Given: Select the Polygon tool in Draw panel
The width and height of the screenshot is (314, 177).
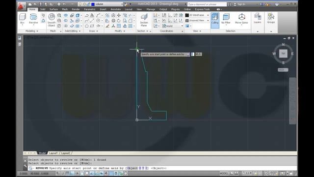Looking at the screenshot, I should point(87,26).
